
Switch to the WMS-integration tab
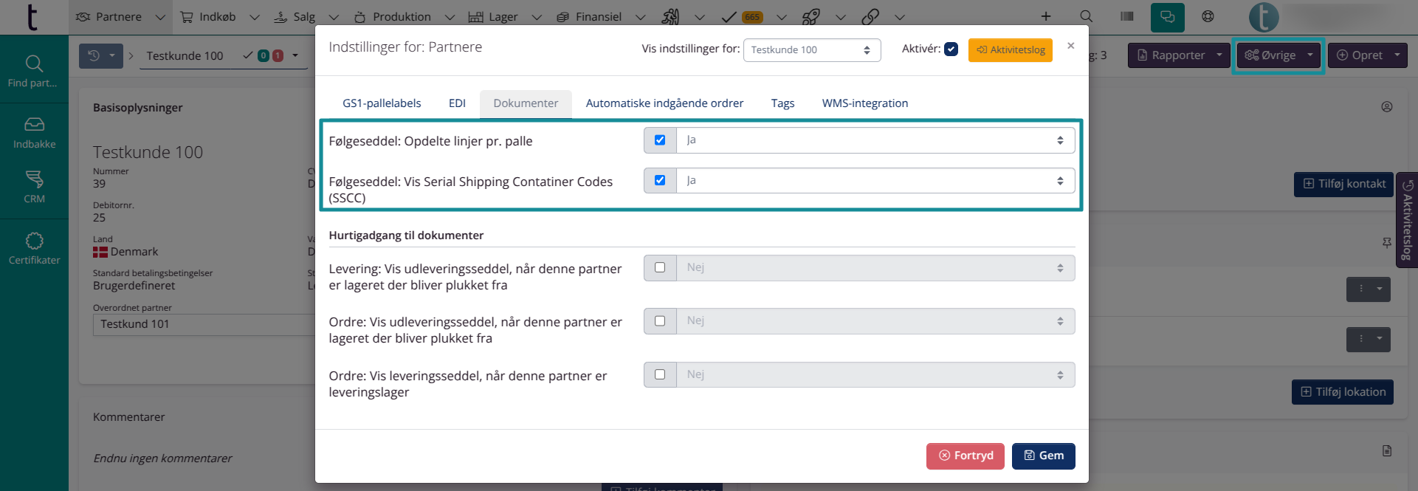click(x=864, y=103)
